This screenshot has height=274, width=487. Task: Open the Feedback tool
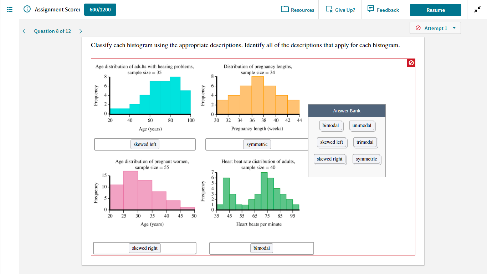coord(371,10)
